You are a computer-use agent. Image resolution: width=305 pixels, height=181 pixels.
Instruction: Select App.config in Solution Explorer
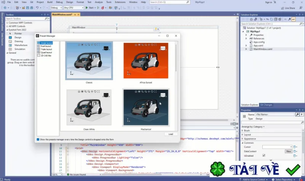click(x=259, y=42)
